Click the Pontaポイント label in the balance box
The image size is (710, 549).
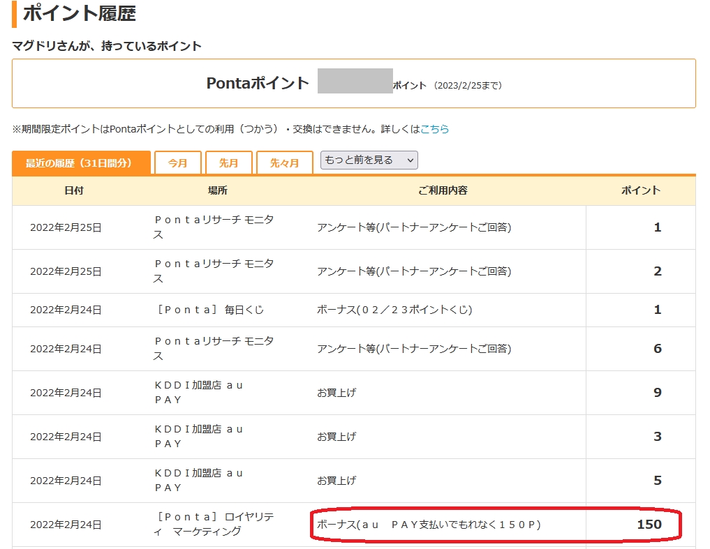pos(258,83)
